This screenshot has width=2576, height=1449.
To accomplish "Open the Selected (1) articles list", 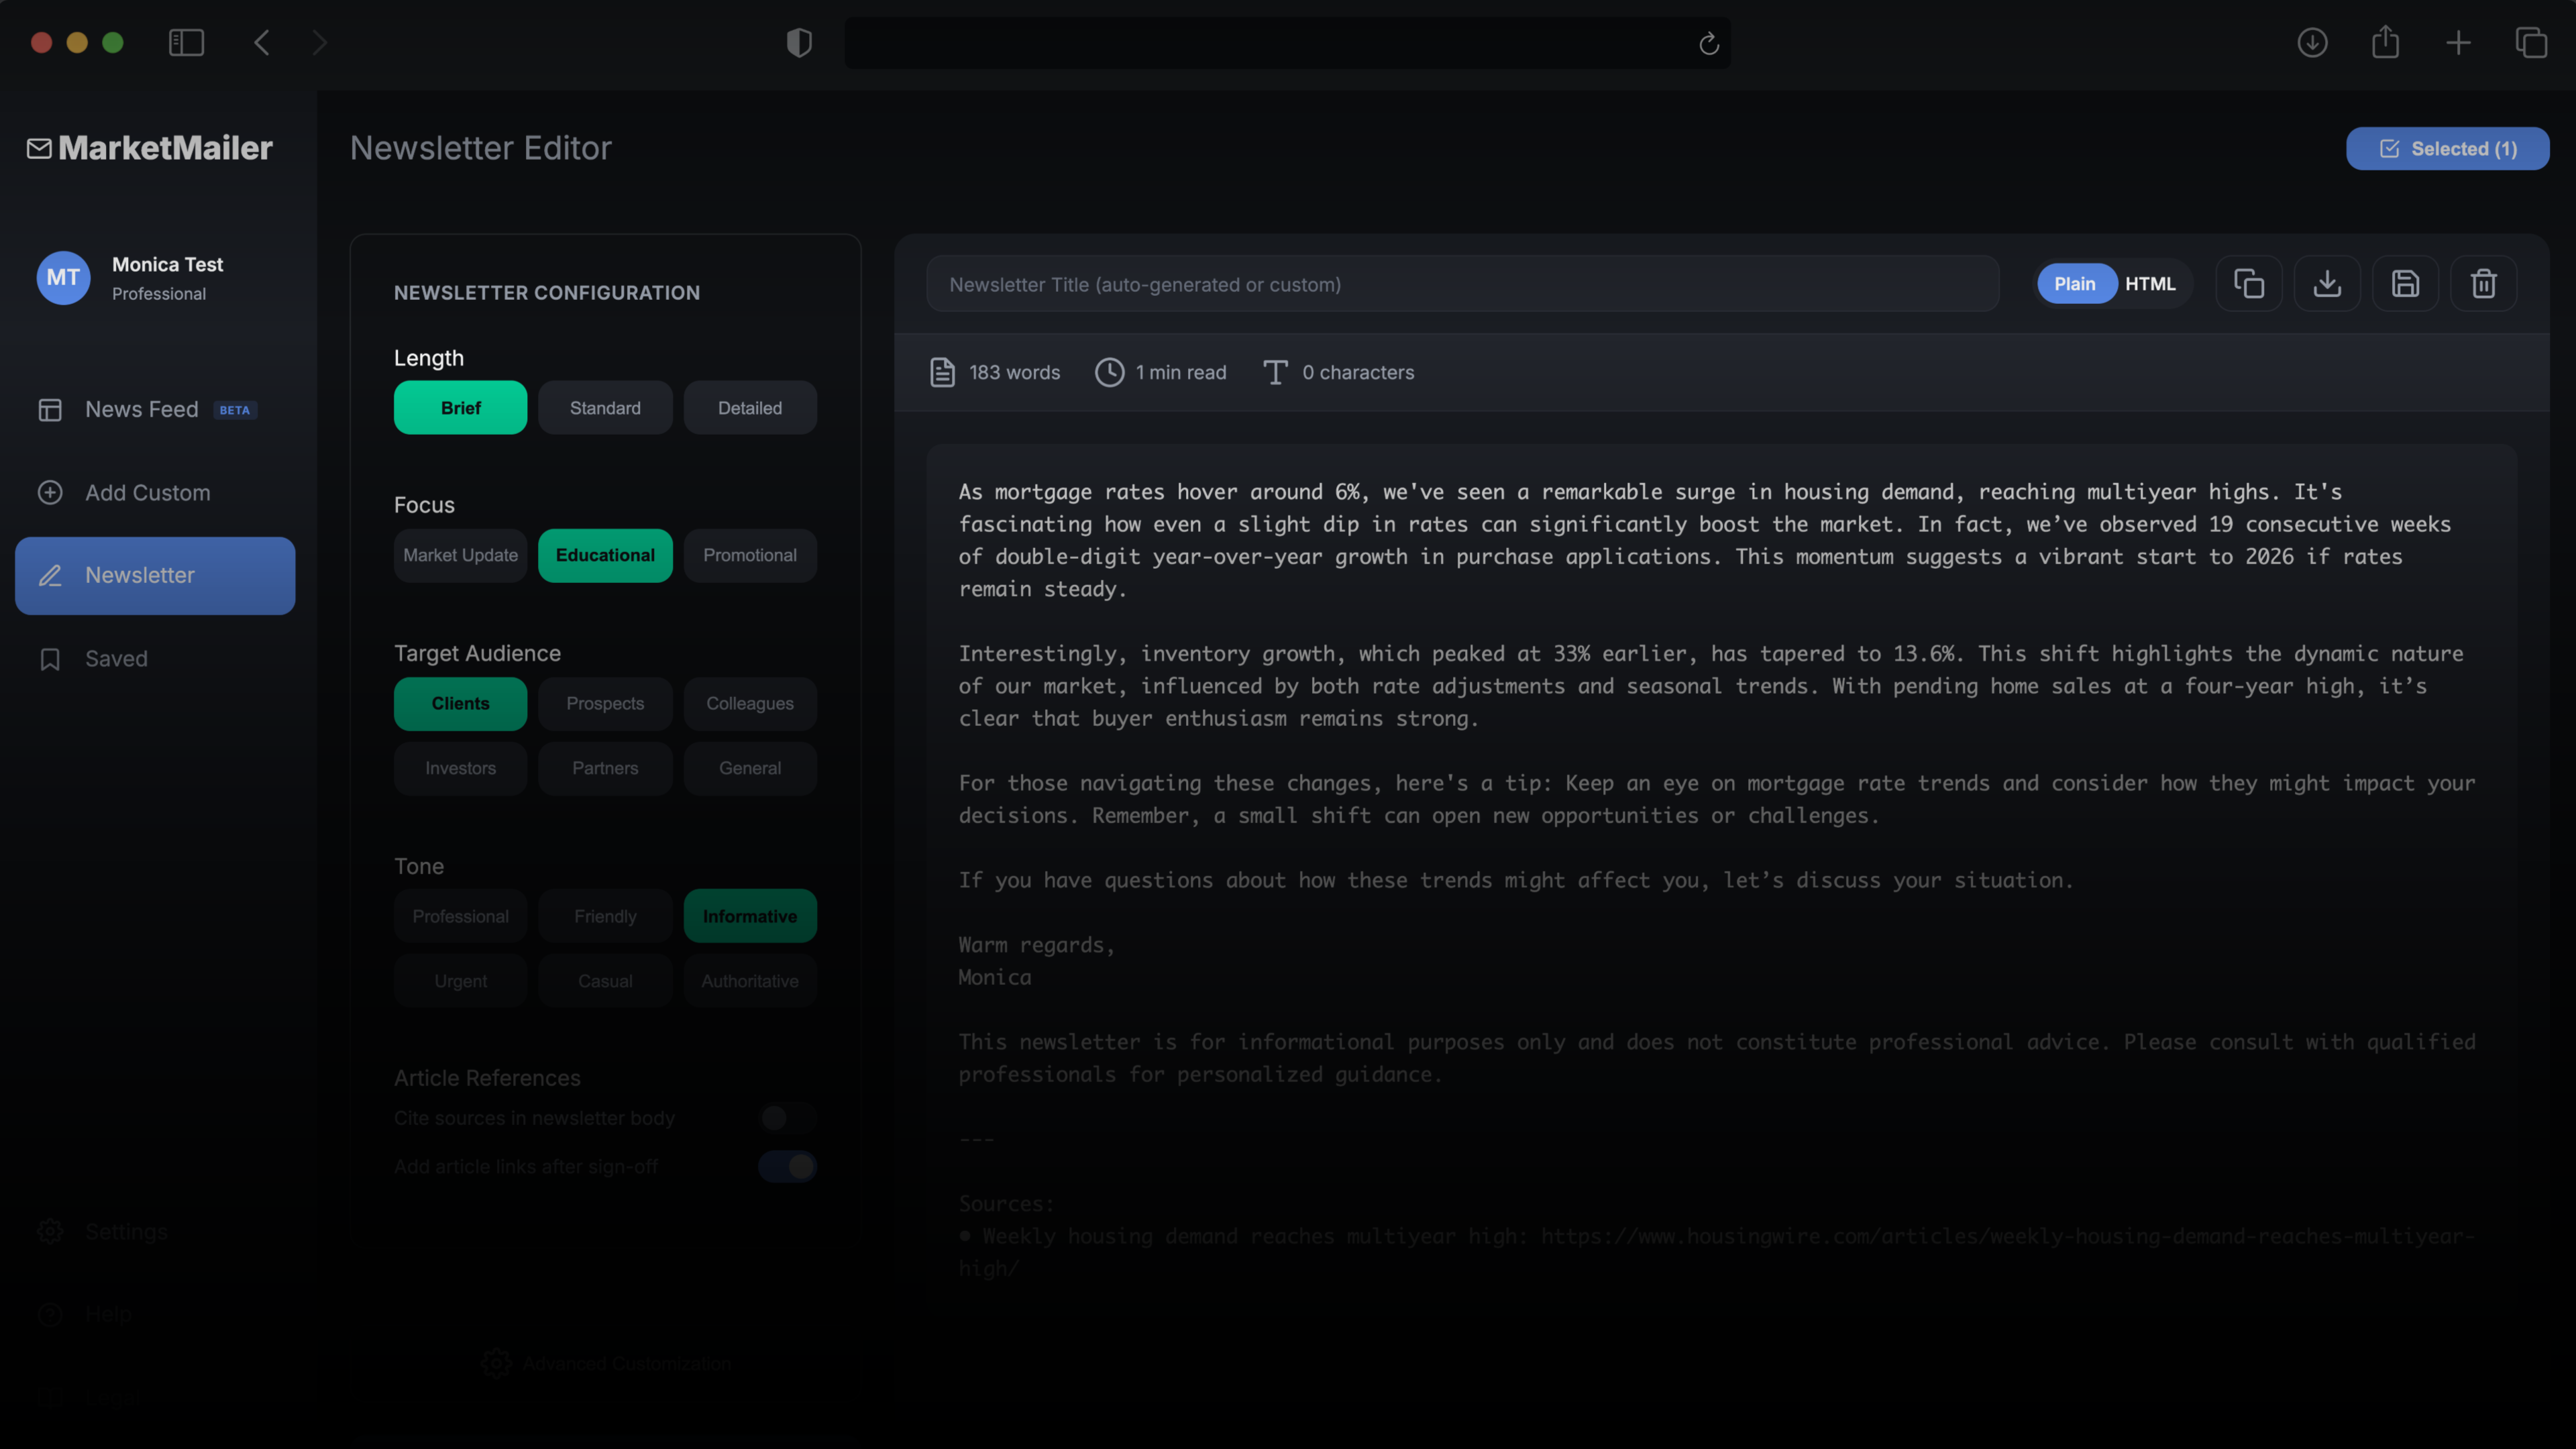I will (2447, 148).
